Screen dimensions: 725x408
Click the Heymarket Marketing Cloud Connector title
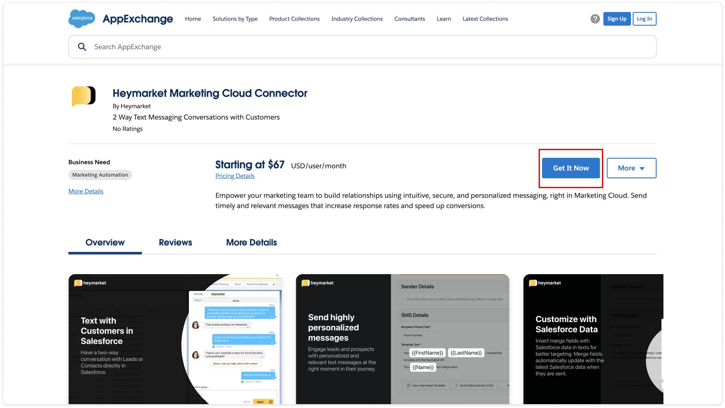(210, 93)
